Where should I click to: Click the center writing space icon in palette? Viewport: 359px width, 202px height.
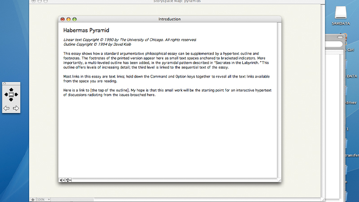pyautogui.click(x=11, y=95)
